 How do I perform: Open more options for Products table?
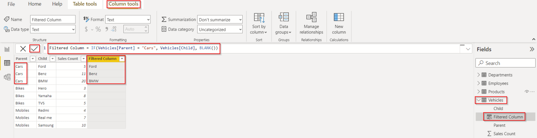point(532,92)
